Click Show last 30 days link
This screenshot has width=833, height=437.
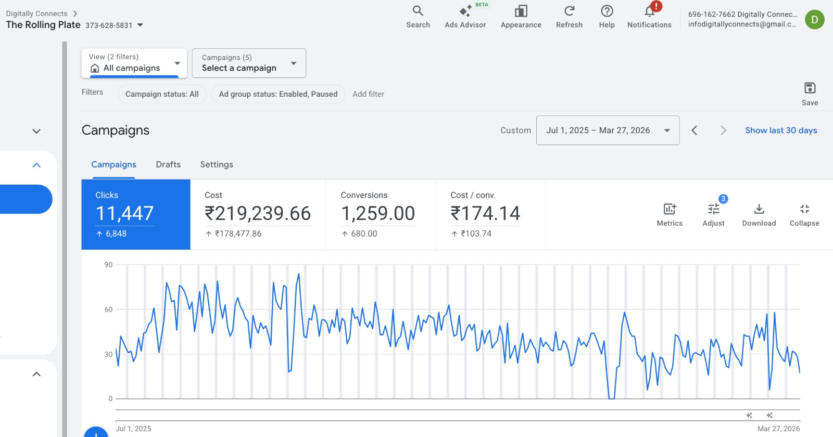(781, 130)
